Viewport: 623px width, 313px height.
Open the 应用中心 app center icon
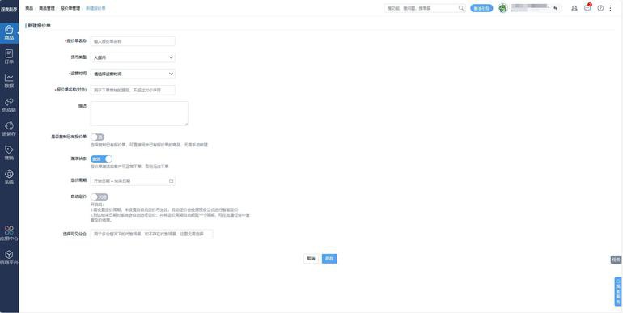point(9,234)
